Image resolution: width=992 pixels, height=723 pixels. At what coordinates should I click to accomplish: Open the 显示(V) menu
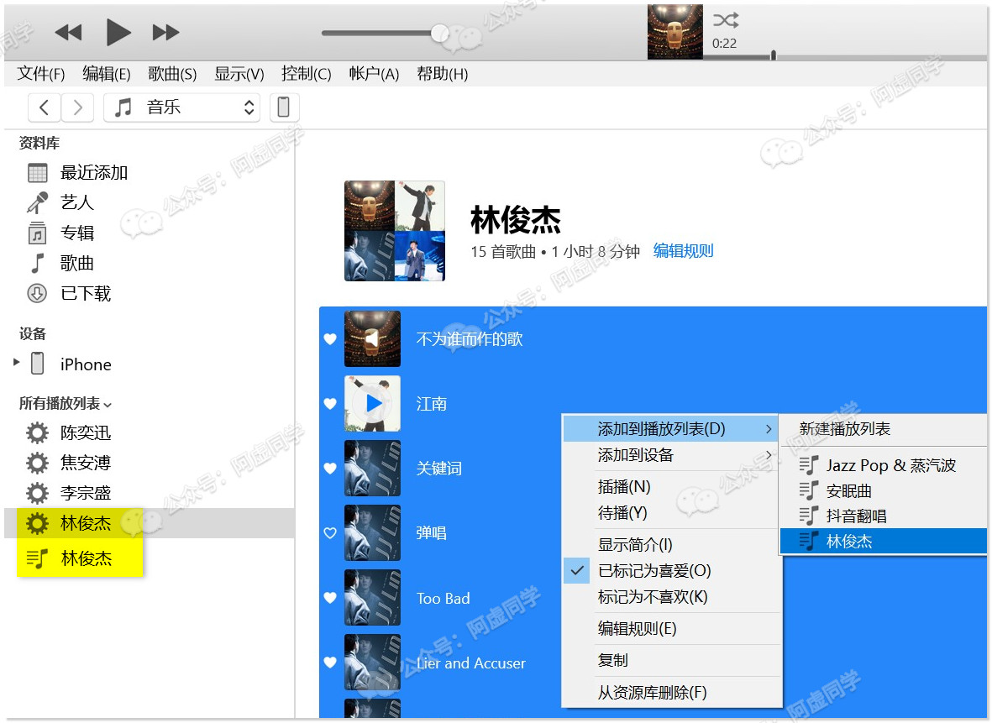tap(239, 74)
